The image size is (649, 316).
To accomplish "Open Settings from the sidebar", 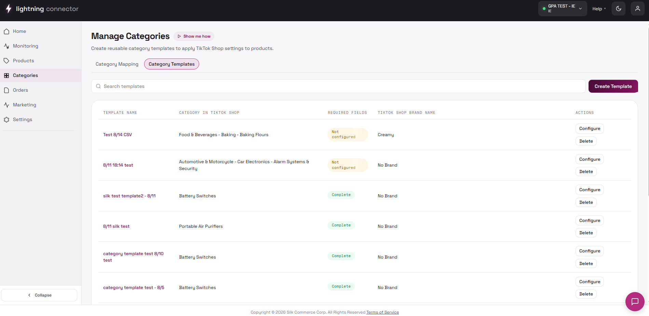I will (x=41, y=119).
